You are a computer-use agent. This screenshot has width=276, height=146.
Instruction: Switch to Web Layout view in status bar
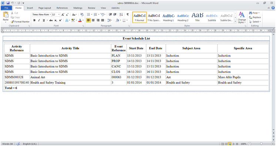[x=230, y=144]
